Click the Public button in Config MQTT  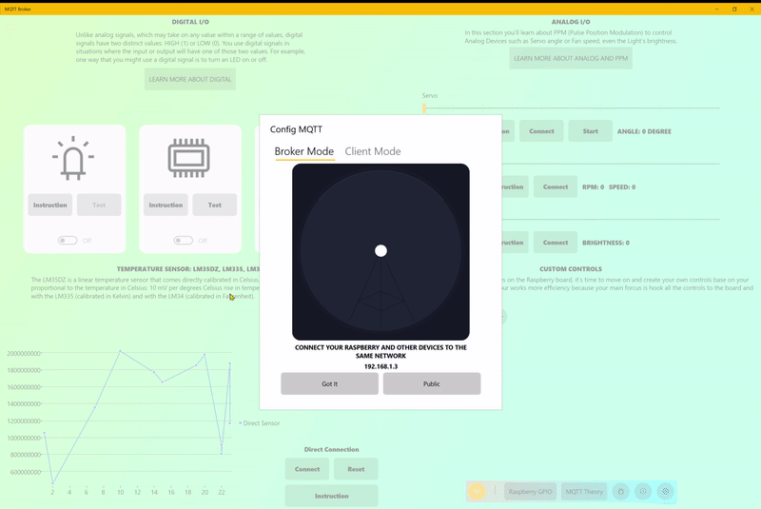(x=432, y=383)
